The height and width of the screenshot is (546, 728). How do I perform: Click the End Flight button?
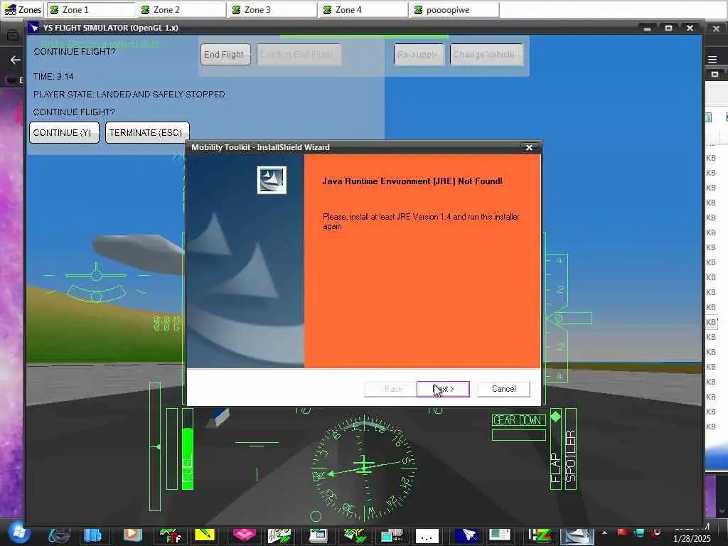(x=225, y=54)
